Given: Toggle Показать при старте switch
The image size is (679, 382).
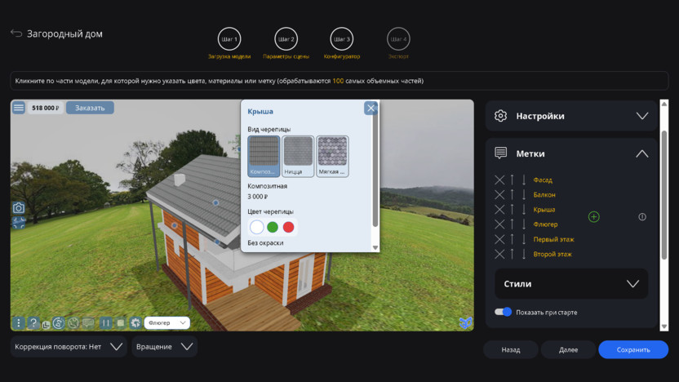Looking at the screenshot, I should coord(504,312).
